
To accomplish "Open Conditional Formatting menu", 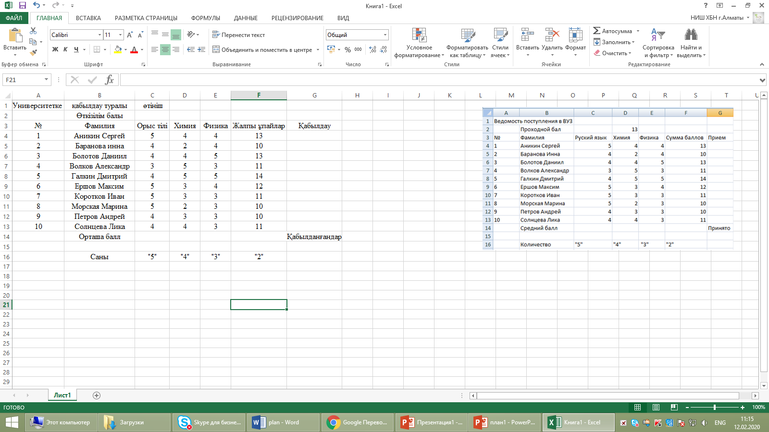I will click(x=419, y=43).
